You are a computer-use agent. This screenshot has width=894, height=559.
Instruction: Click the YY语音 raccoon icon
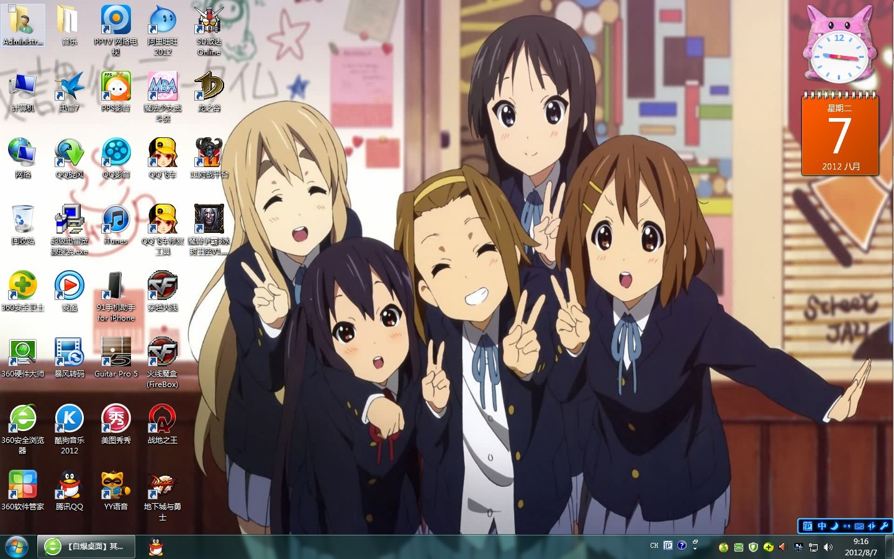(x=116, y=490)
